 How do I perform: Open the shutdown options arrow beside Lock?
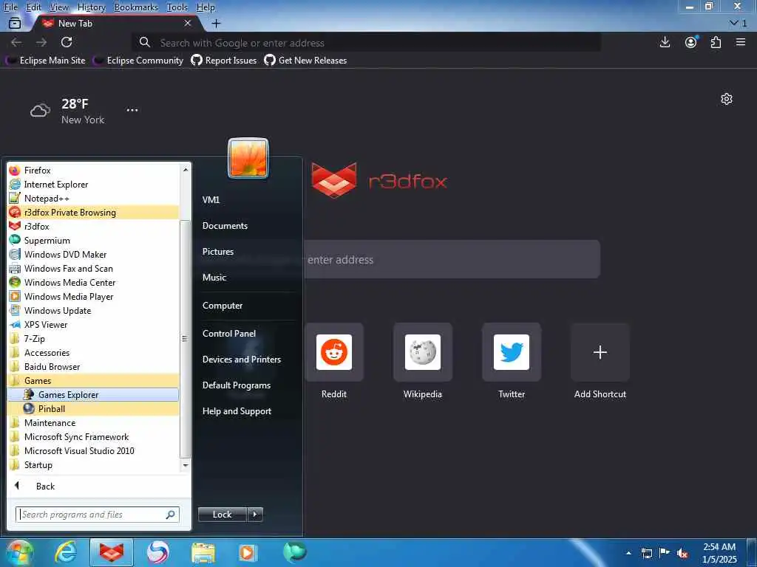coord(255,515)
